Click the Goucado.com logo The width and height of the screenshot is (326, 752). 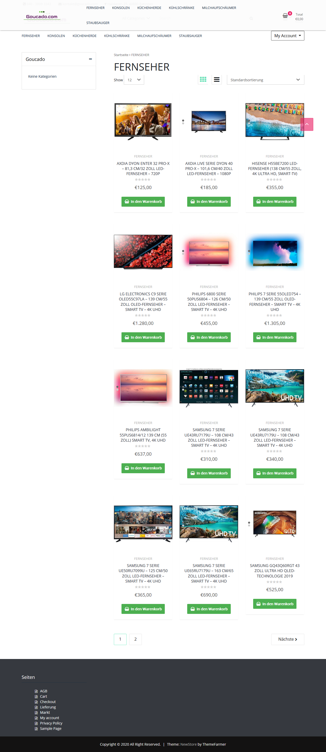[x=42, y=16]
